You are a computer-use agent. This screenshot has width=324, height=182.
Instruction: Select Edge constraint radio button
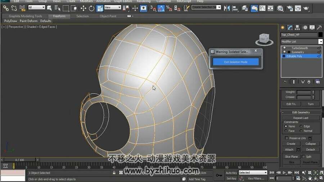301,126
